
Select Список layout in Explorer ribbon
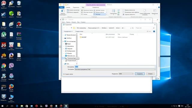pos(85,14)
